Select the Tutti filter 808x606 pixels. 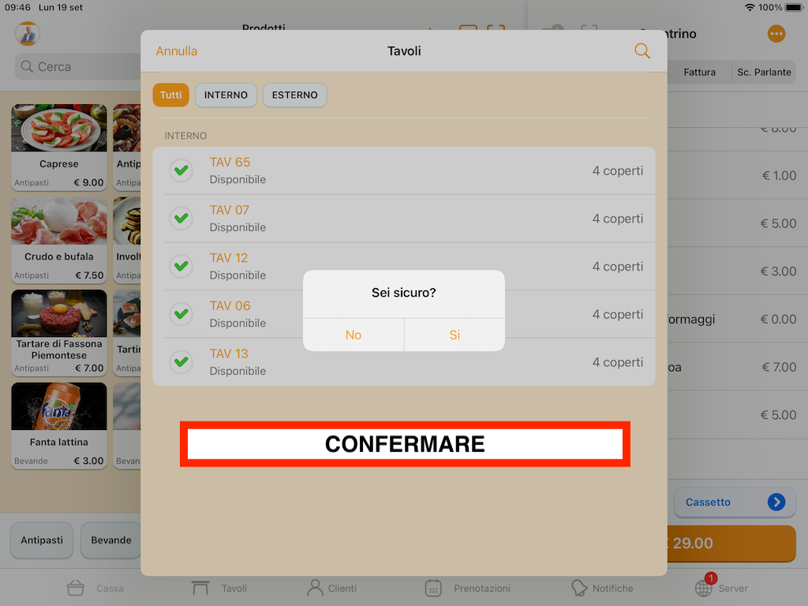170,95
